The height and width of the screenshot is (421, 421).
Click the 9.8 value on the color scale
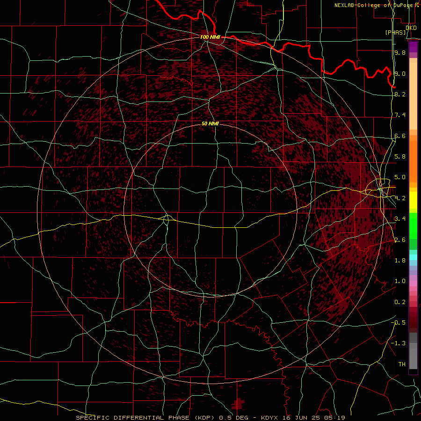point(400,52)
